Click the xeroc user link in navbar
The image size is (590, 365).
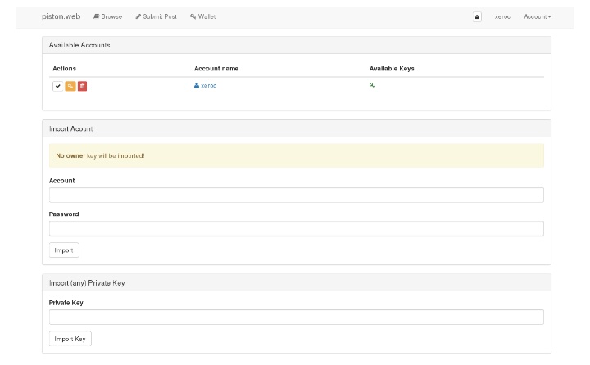click(x=502, y=16)
